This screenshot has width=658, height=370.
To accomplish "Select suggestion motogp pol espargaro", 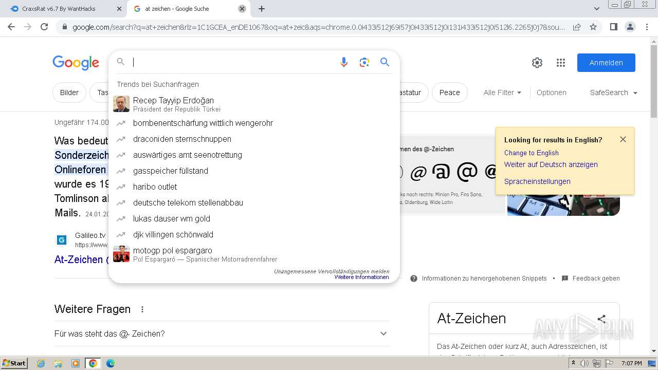I will (254, 254).
